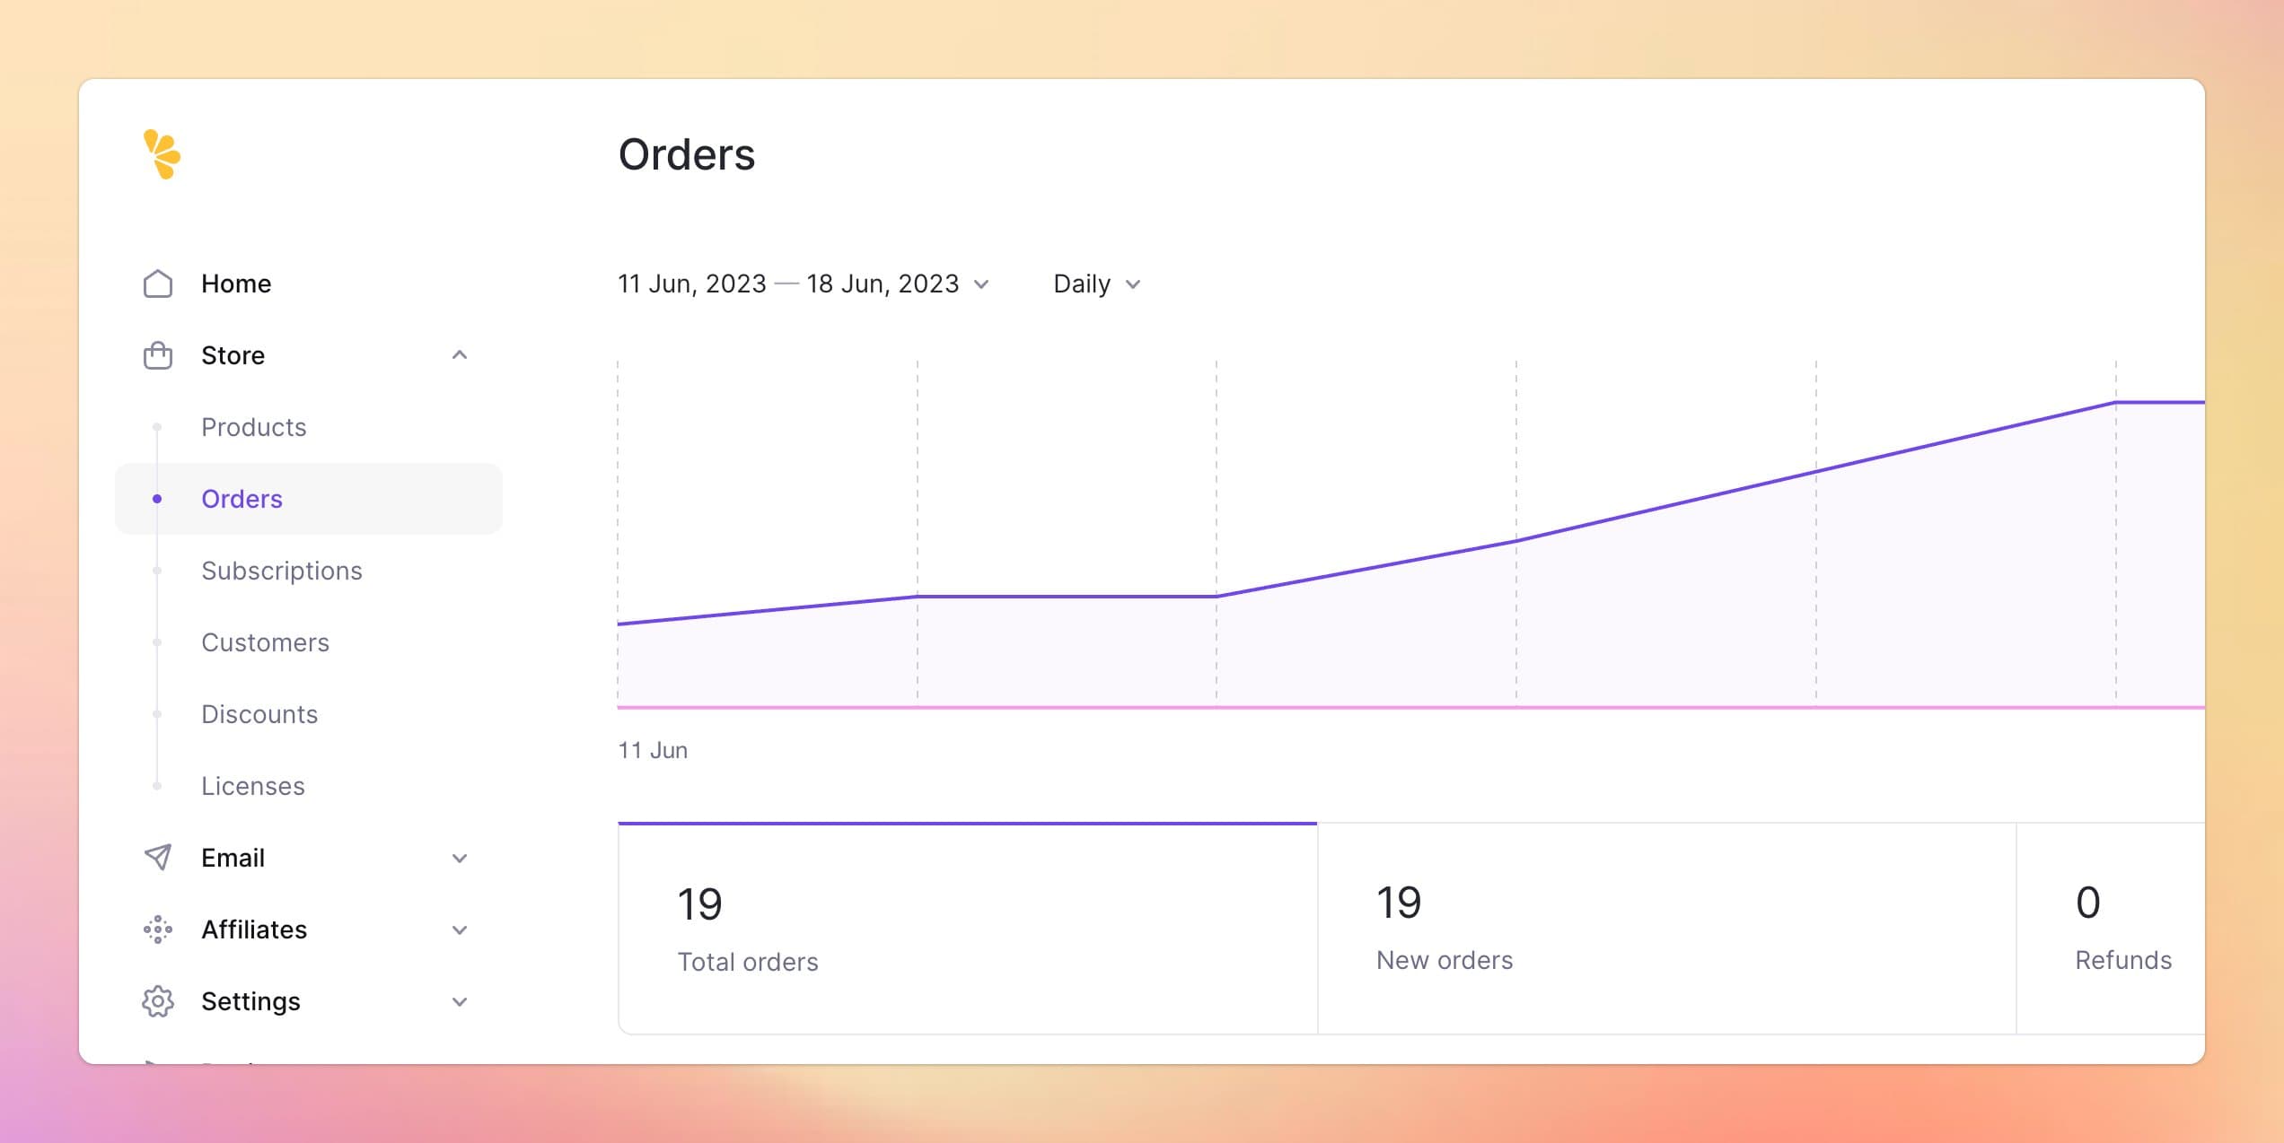Open the date range dropdown

[x=803, y=284]
